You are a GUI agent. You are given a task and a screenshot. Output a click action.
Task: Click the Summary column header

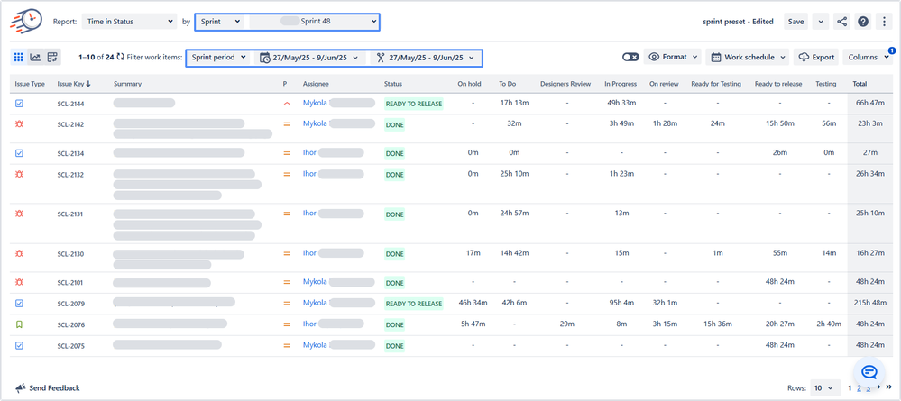pyautogui.click(x=127, y=84)
